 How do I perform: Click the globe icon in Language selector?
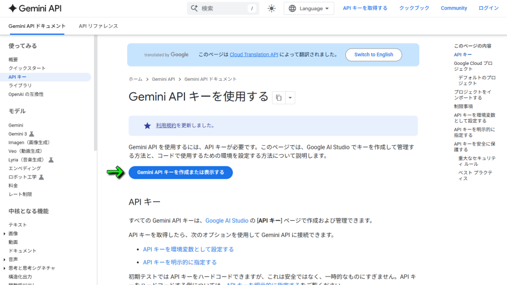pyautogui.click(x=292, y=8)
